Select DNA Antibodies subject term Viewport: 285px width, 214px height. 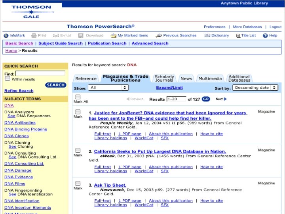pyautogui.click(x=20, y=122)
